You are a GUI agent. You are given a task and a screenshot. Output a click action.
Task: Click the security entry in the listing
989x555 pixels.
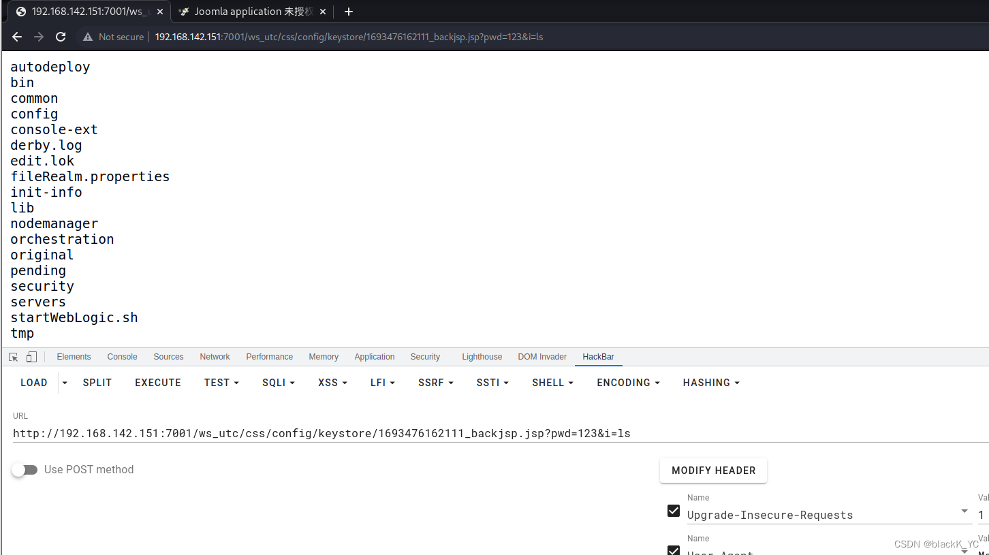tap(42, 286)
